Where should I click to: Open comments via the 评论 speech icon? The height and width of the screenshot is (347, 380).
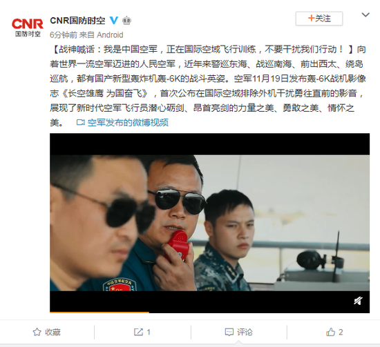pyautogui.click(x=229, y=332)
